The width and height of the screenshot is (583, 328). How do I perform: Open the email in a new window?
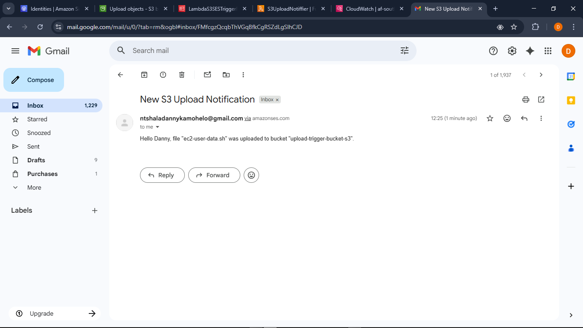tap(541, 99)
